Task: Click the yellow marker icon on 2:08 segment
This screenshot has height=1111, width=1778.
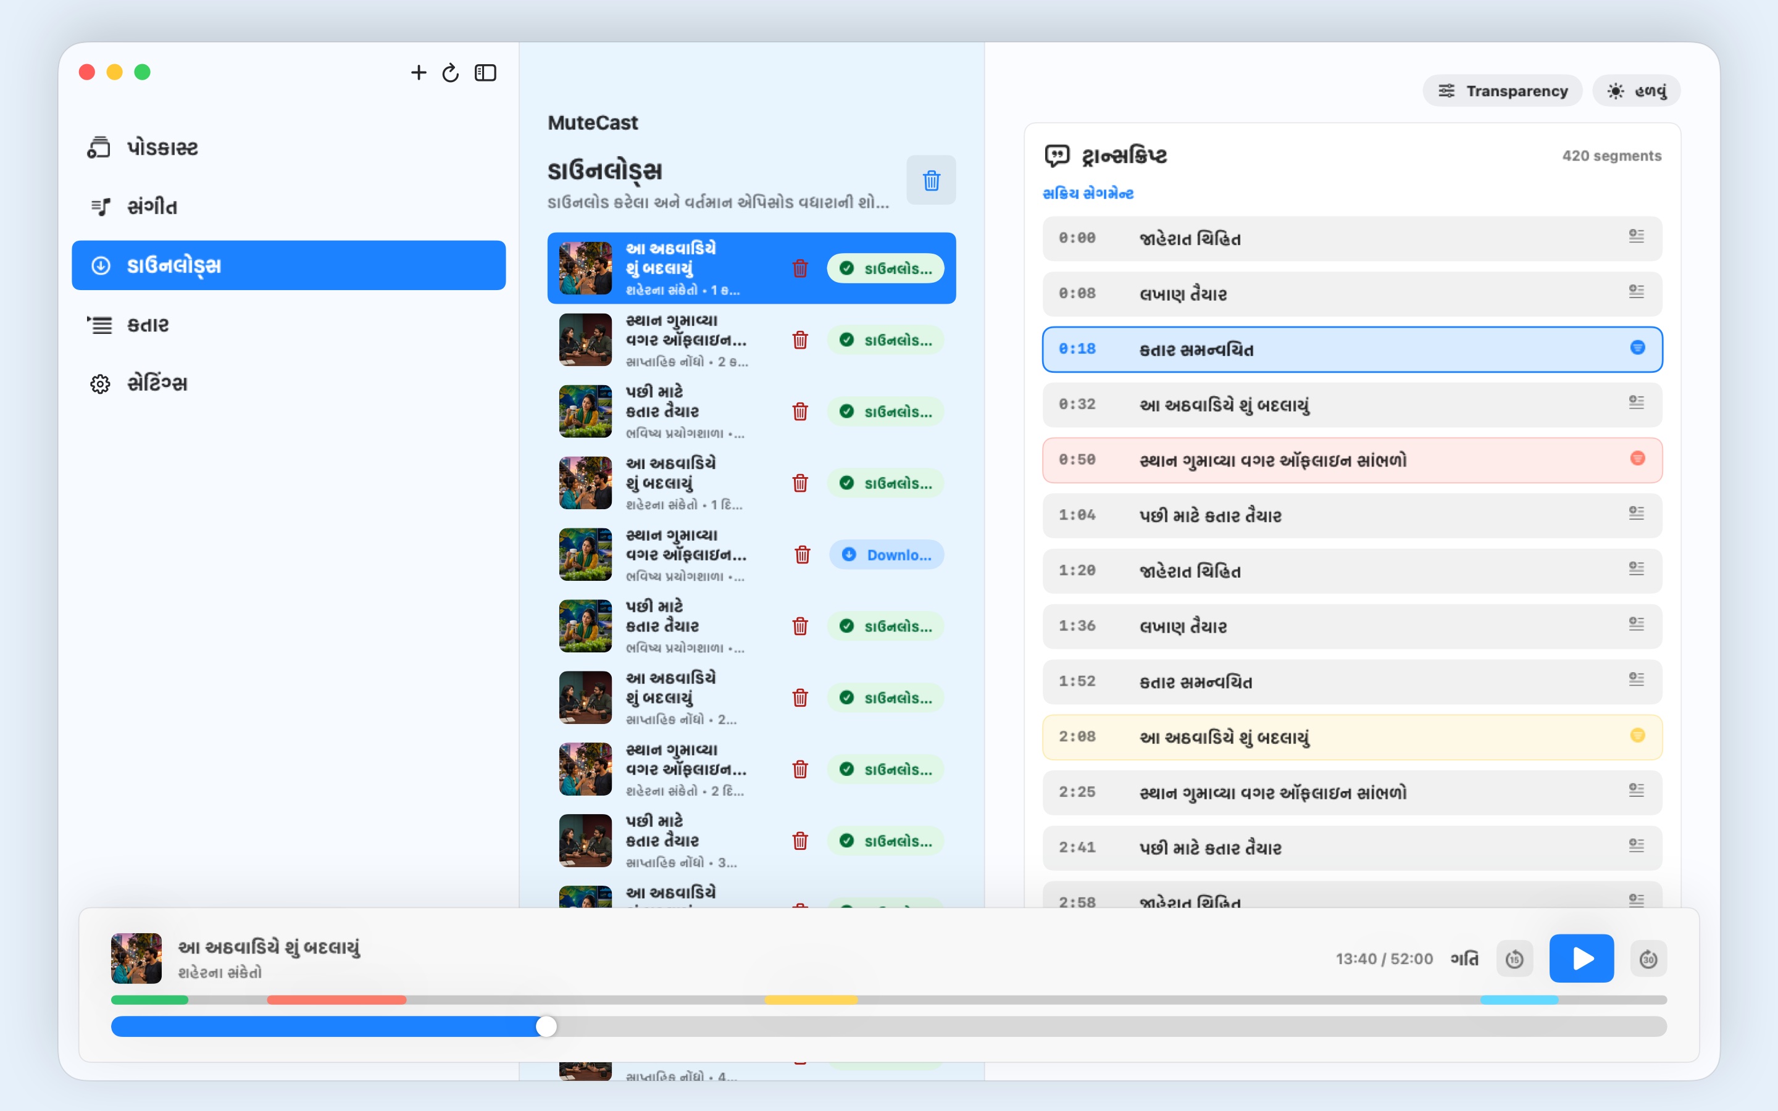Action: [1638, 736]
